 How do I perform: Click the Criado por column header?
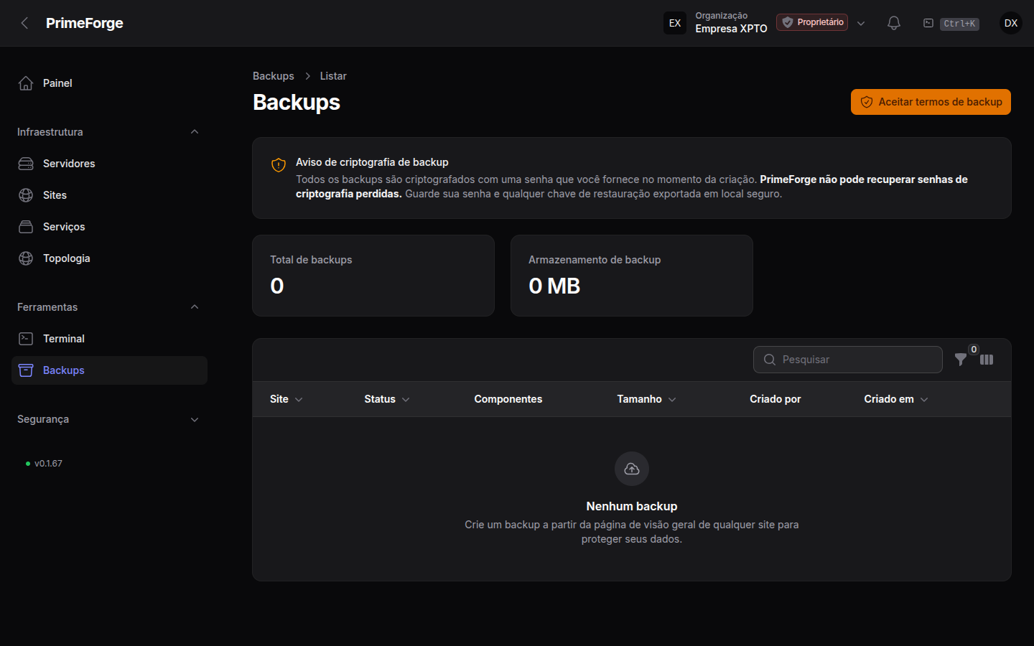(775, 399)
